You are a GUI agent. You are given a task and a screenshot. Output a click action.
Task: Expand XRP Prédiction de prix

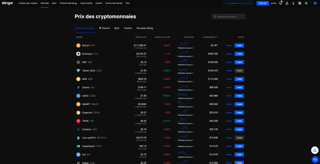click(186, 65)
